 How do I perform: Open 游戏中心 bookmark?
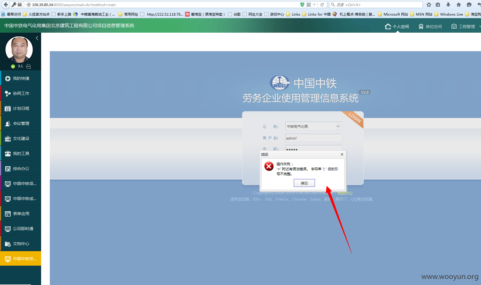pos(274,14)
